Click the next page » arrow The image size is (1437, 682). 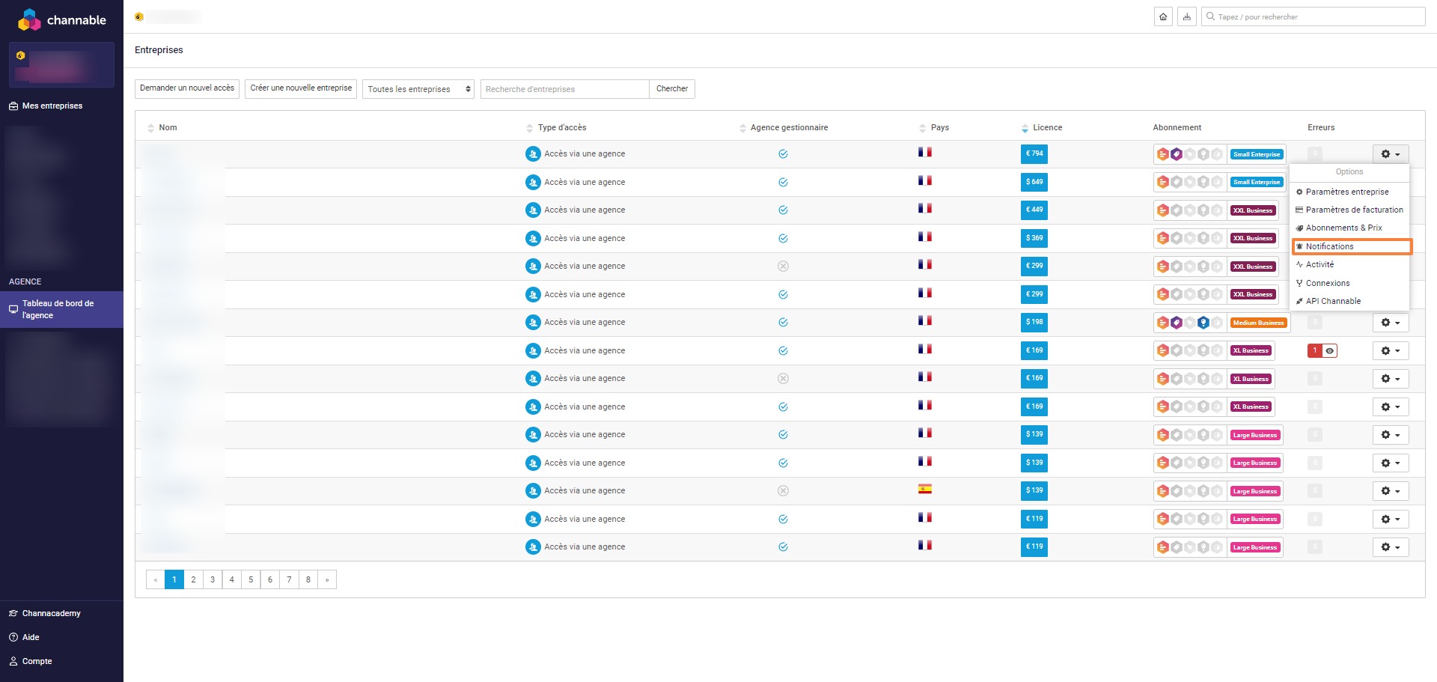click(327, 579)
